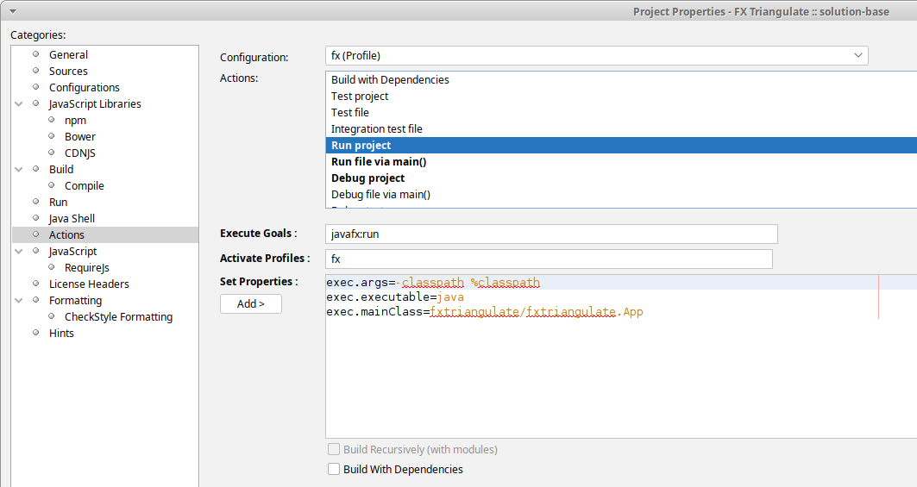Collapse the JavaScript Libraries tree node
The height and width of the screenshot is (487, 917).
19,104
